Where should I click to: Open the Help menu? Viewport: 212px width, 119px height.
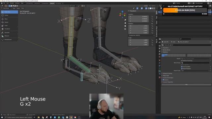click(22, 3)
